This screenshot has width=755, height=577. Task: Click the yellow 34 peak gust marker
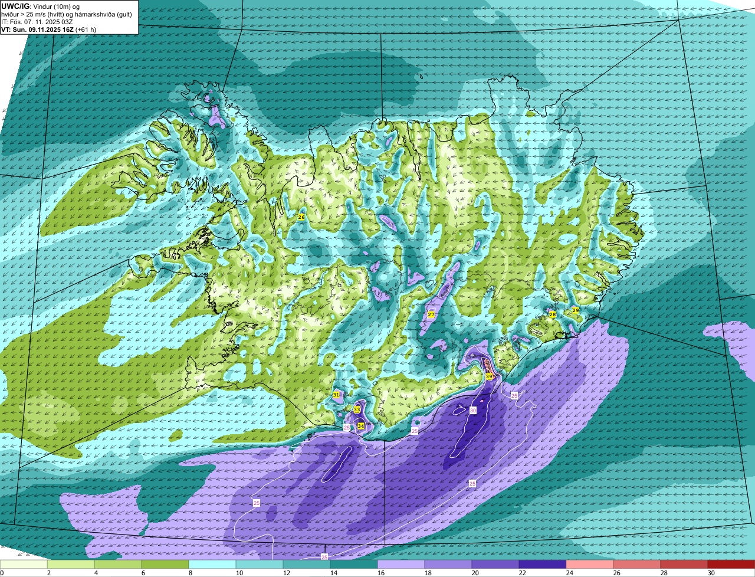[360, 425]
